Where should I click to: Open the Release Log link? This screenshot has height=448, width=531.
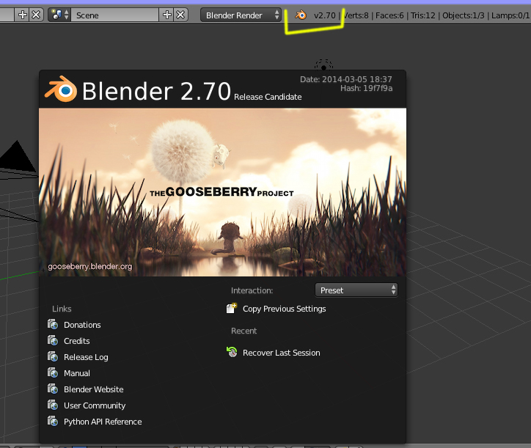pyautogui.click(x=86, y=357)
